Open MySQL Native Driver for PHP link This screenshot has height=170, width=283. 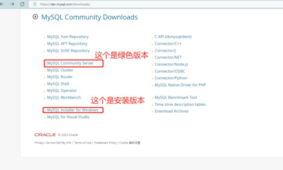(180, 85)
